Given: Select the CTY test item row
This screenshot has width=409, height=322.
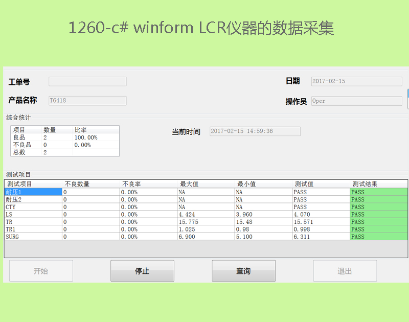Looking at the screenshot, I should point(33,207).
